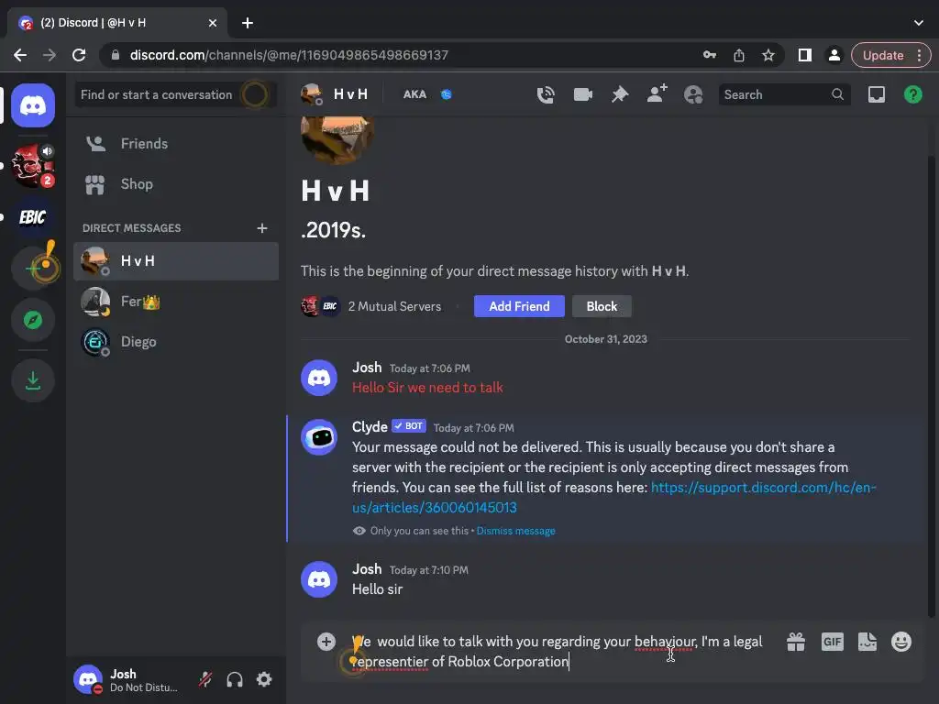The height and width of the screenshot is (704, 939).
Task: Click the Add Friend button
Action: 519,306
